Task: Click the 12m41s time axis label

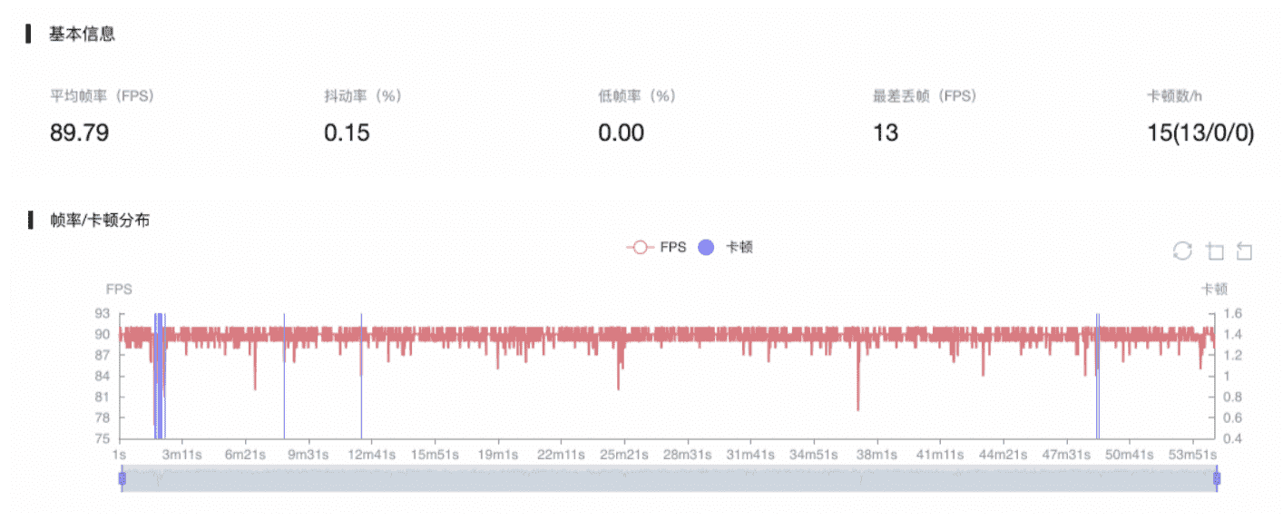Action: click(x=373, y=454)
